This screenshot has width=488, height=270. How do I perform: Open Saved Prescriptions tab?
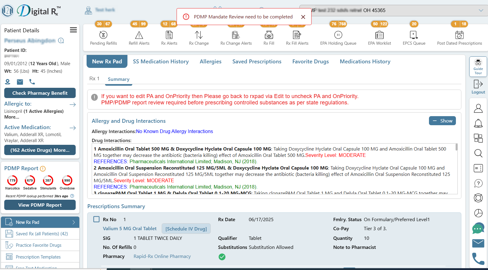257,62
